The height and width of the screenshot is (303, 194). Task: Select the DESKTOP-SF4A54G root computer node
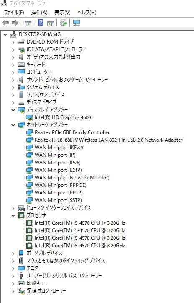[x=40, y=34]
